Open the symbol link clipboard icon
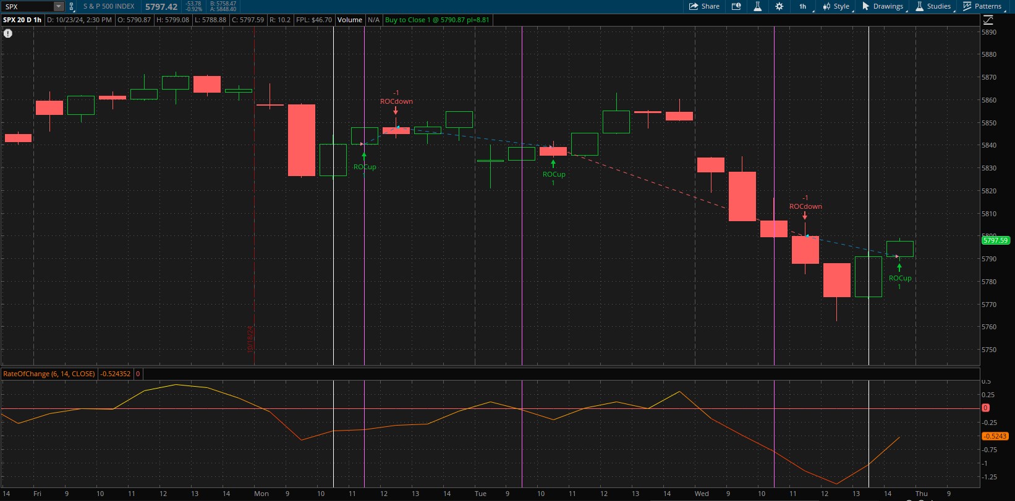Image resolution: width=1015 pixels, height=501 pixels. 71,6
